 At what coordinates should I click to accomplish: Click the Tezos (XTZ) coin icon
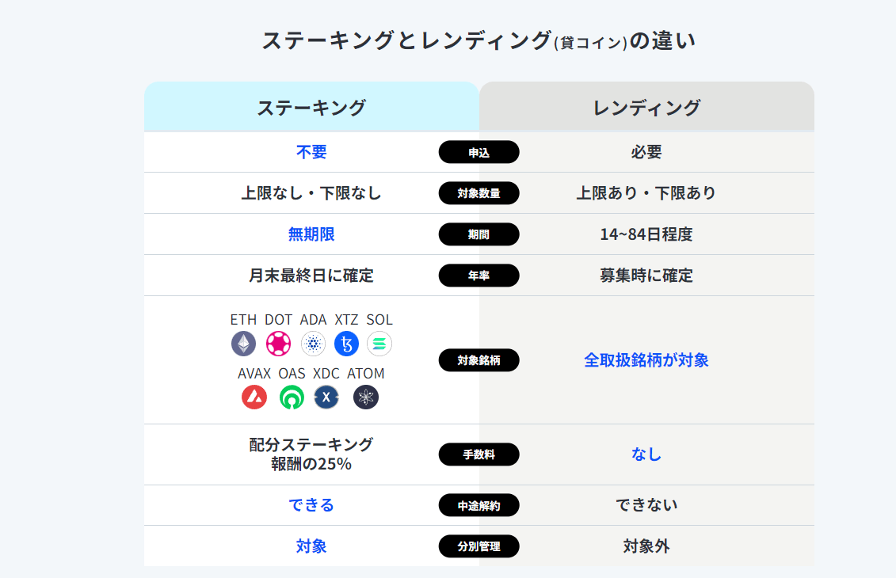[x=346, y=344]
